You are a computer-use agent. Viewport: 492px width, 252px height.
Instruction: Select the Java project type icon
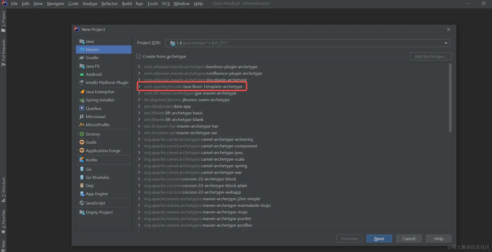coord(82,41)
